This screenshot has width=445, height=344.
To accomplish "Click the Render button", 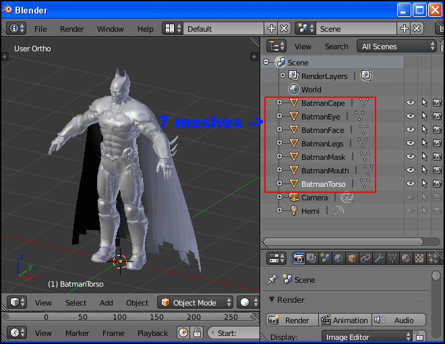I will [x=293, y=320].
